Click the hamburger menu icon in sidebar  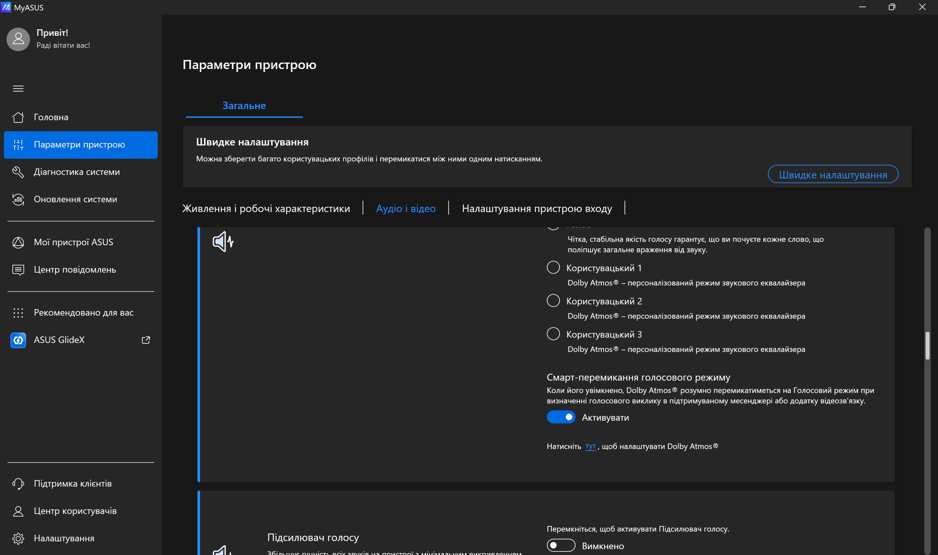18,89
